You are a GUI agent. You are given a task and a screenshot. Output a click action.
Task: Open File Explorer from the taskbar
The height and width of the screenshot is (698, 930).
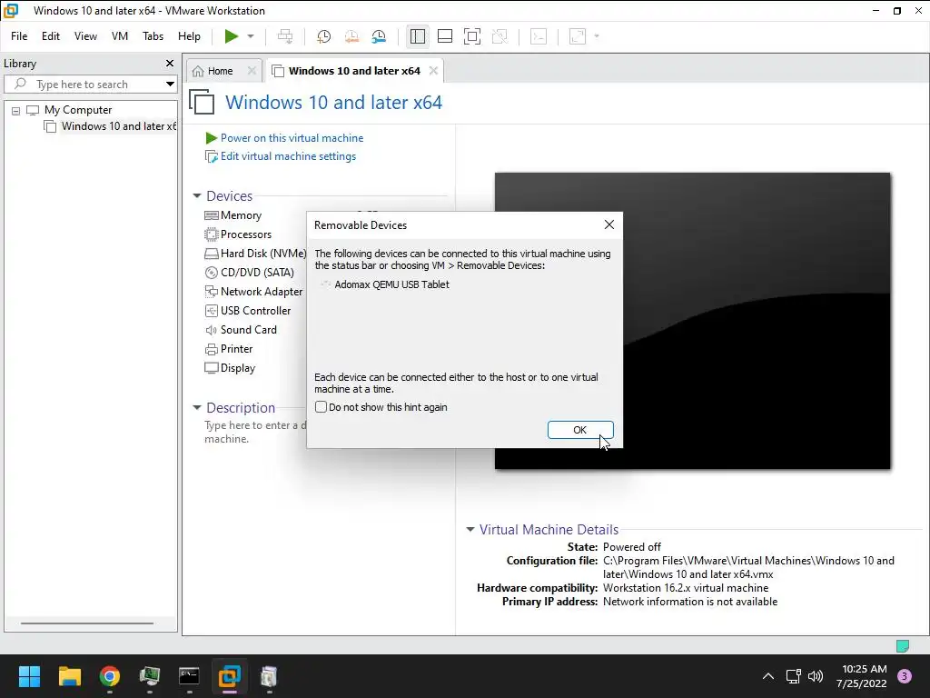pos(69,676)
